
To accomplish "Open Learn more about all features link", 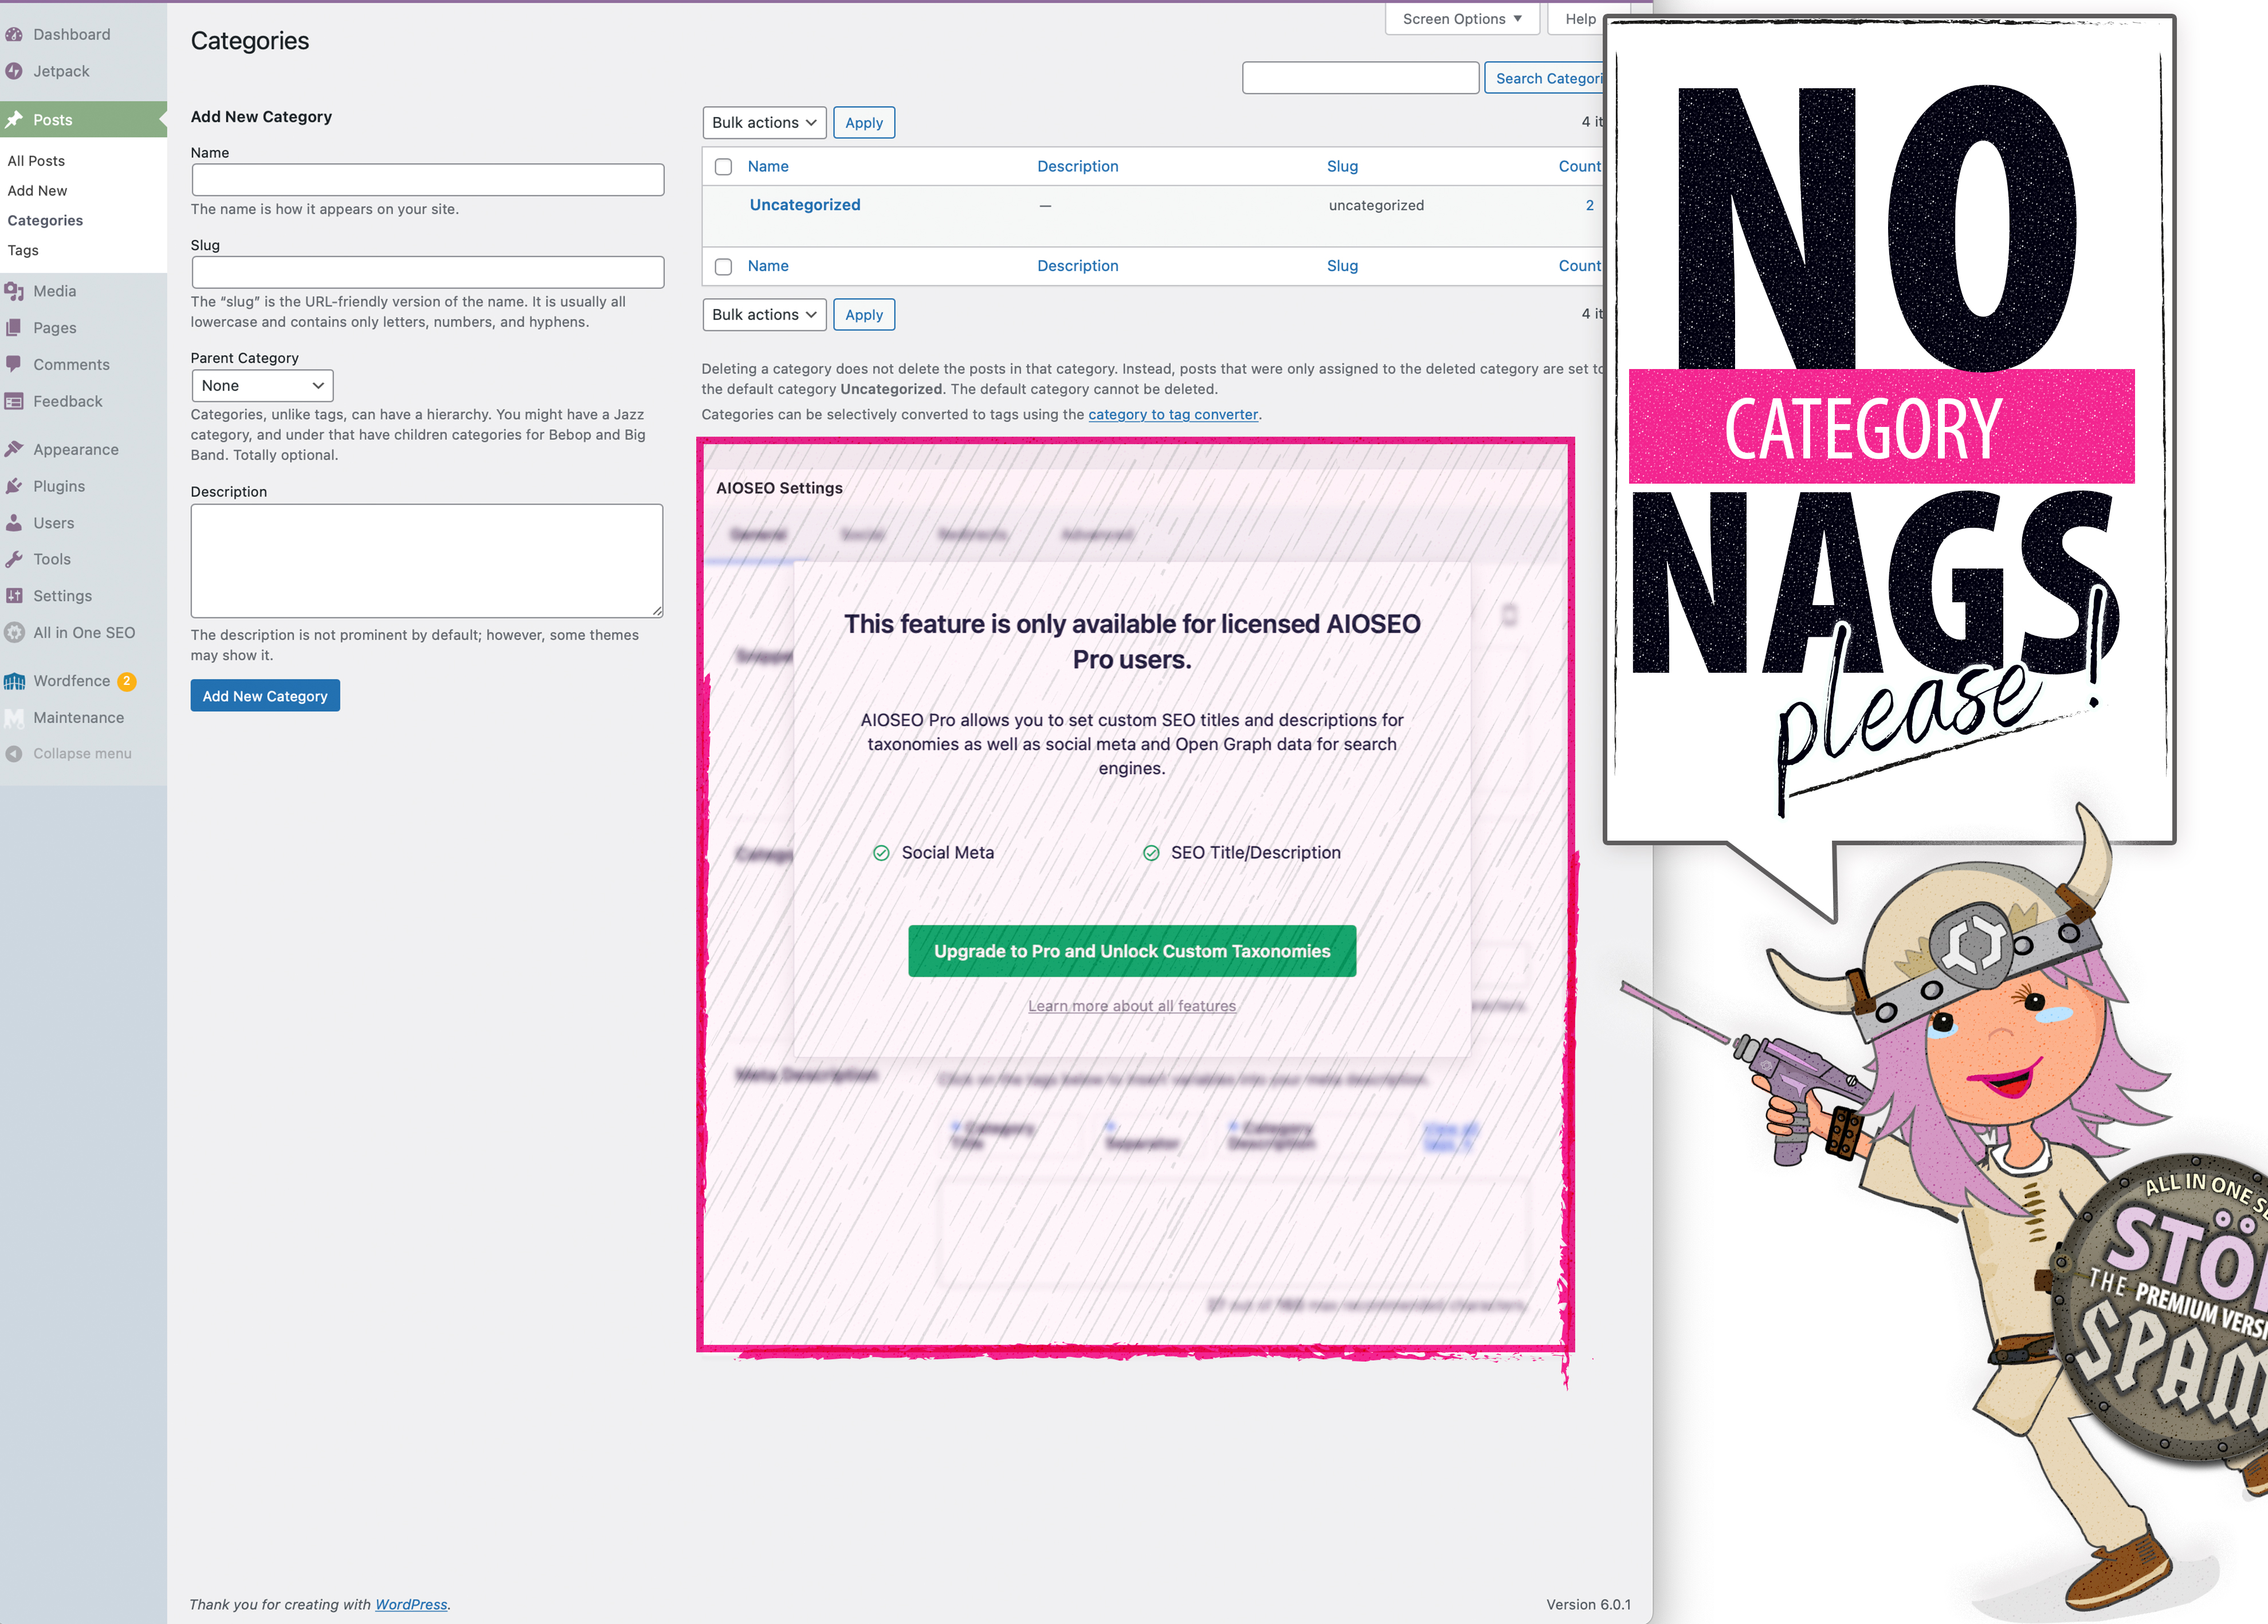I will [x=1132, y=1006].
